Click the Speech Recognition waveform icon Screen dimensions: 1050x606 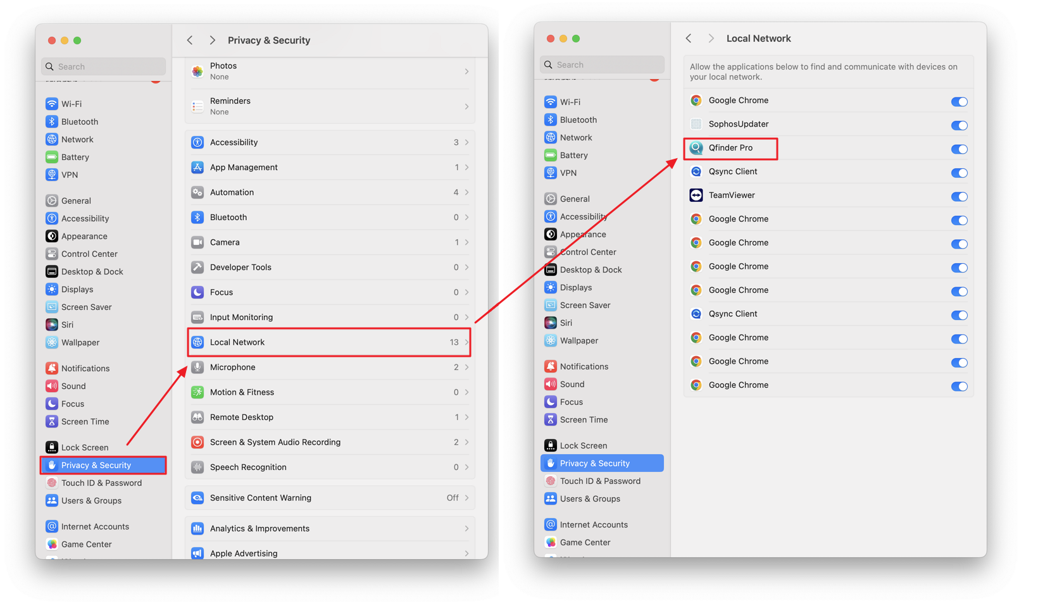[197, 467]
